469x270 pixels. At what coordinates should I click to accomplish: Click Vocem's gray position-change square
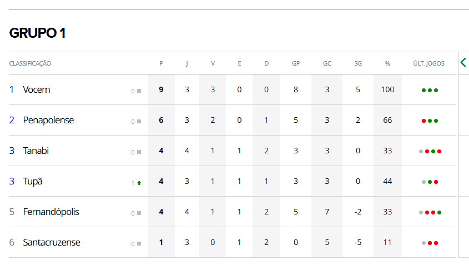(139, 91)
